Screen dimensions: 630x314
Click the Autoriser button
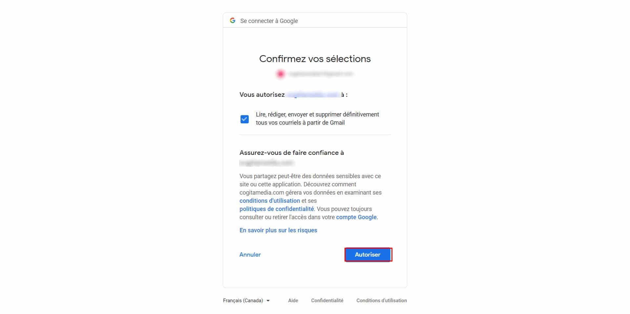[x=368, y=255]
